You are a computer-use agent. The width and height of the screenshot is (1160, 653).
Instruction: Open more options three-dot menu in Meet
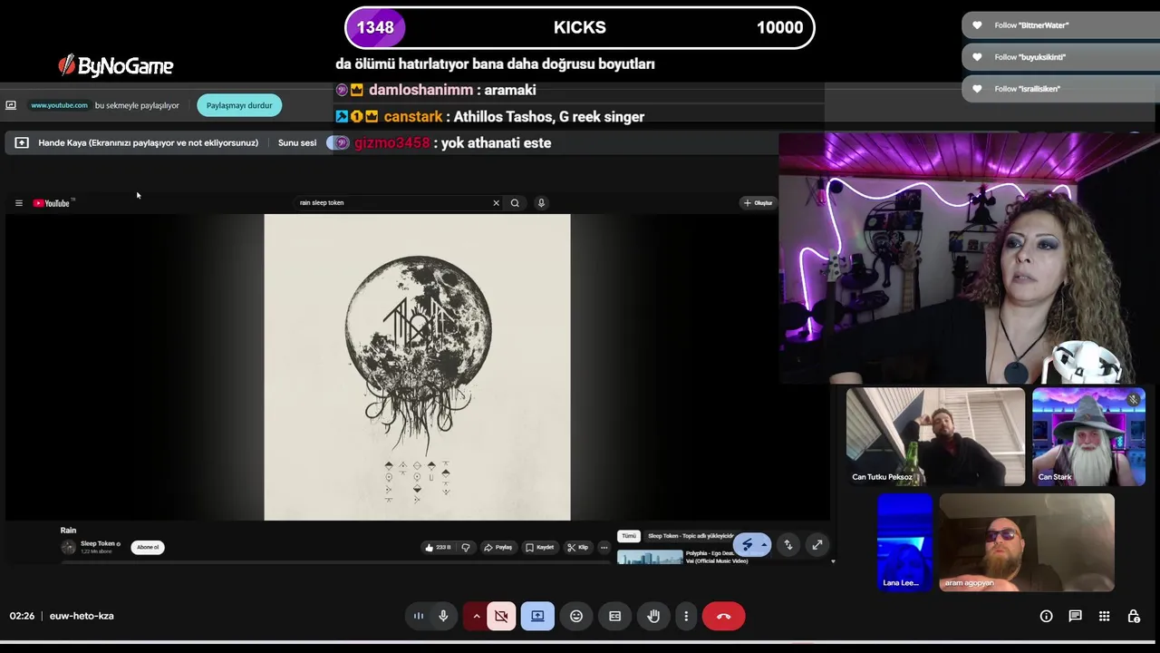tap(686, 616)
